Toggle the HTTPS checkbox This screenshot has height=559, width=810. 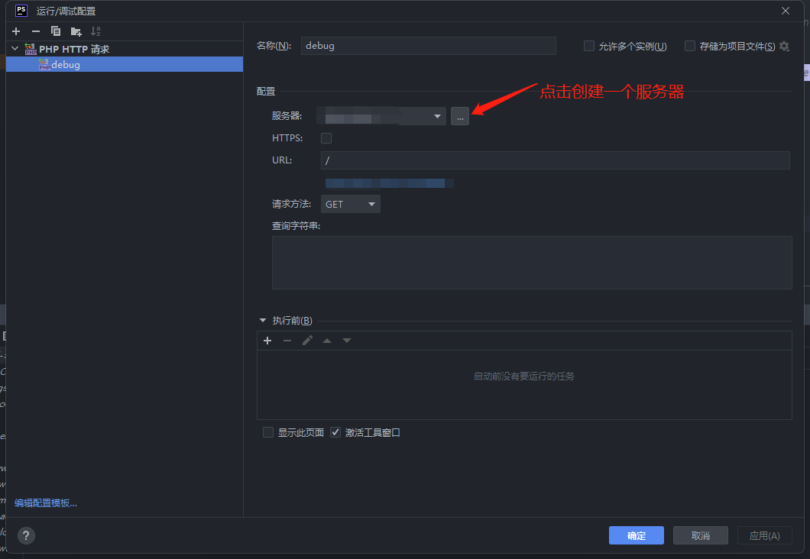[x=326, y=137]
